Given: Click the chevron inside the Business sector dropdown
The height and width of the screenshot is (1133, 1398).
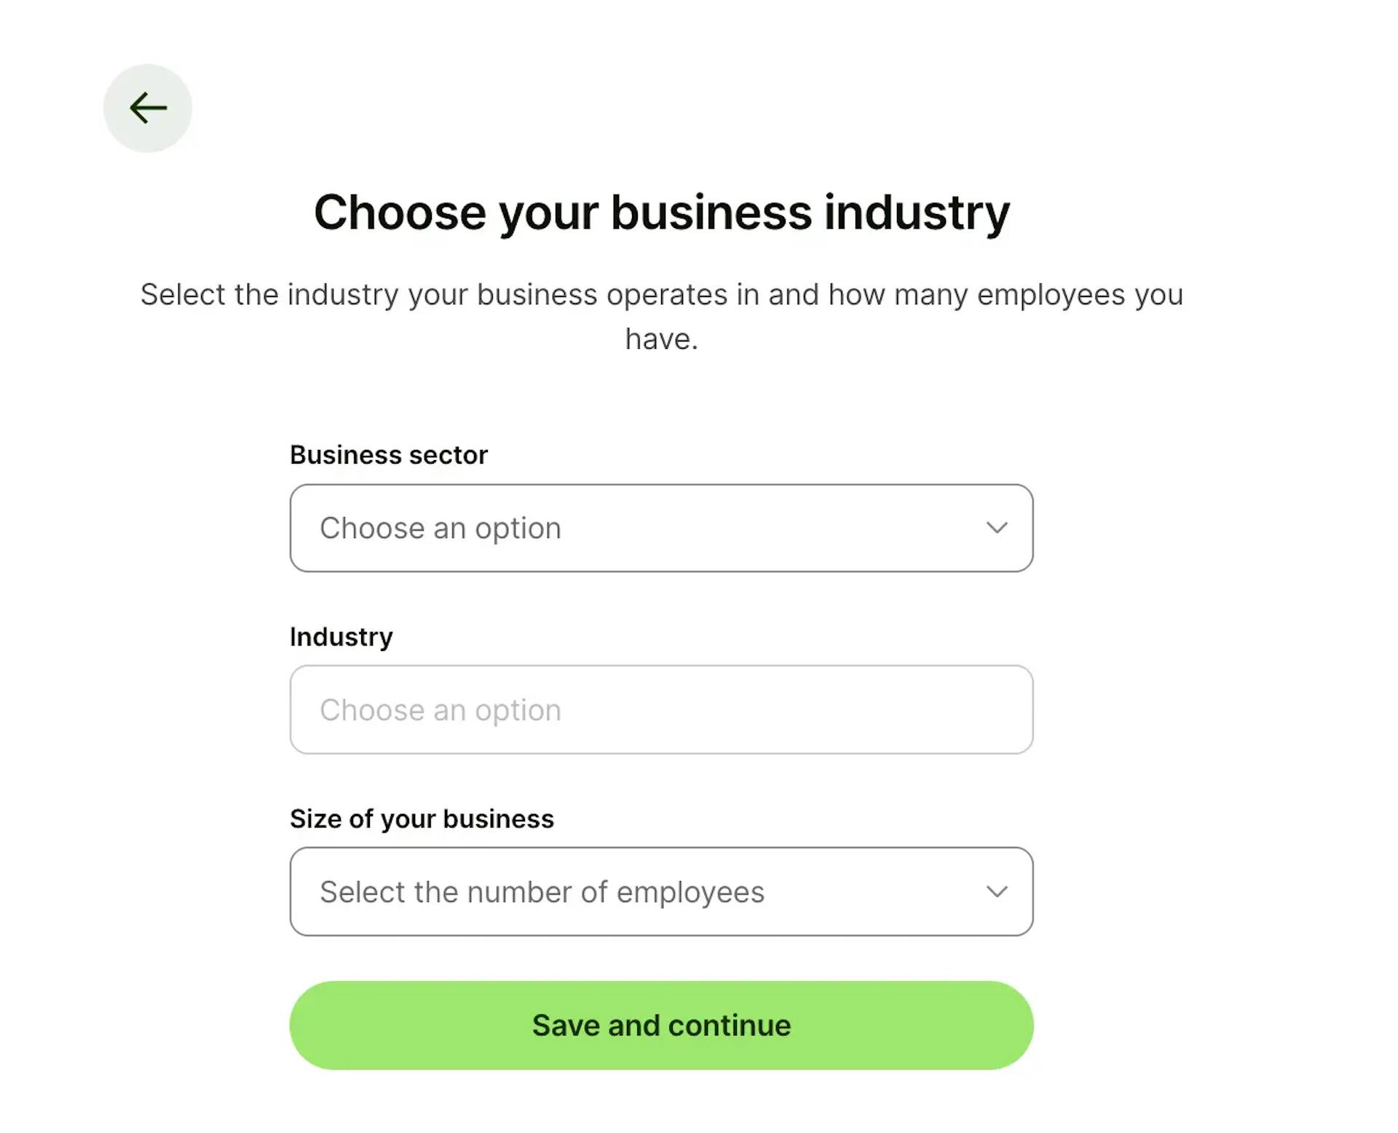Looking at the screenshot, I should pyautogui.click(x=998, y=528).
